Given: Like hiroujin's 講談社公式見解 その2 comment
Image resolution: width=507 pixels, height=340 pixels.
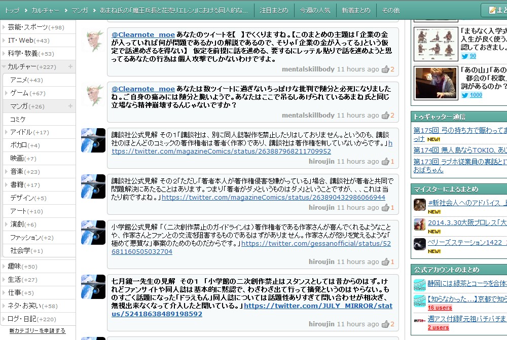Looking at the screenshot, I should [x=385, y=207].
